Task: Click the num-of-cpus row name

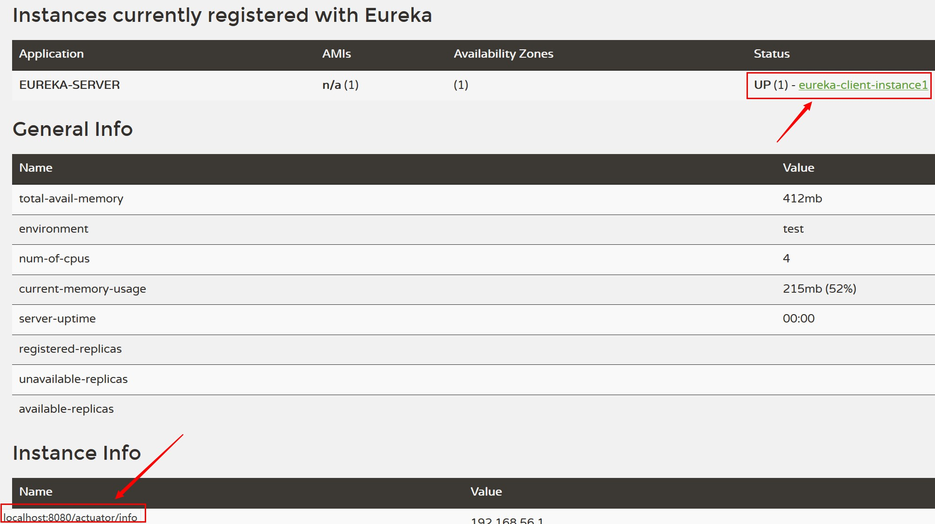Action: tap(54, 259)
